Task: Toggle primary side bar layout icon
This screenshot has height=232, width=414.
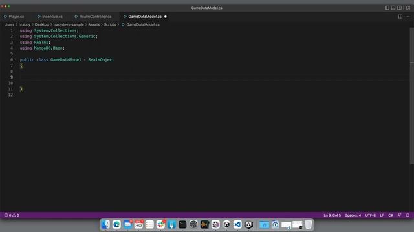Action: coord(387,8)
